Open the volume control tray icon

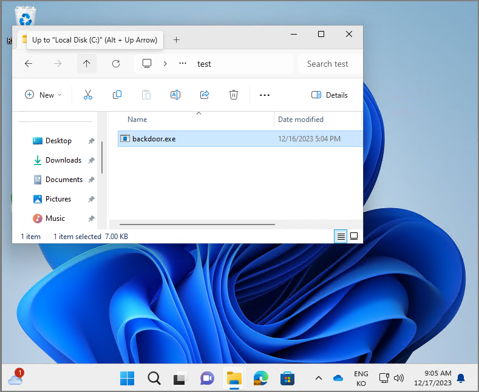coord(399,378)
